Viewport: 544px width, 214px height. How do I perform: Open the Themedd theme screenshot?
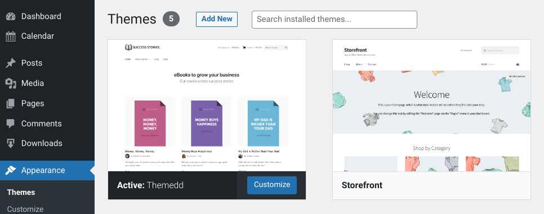tap(207, 105)
